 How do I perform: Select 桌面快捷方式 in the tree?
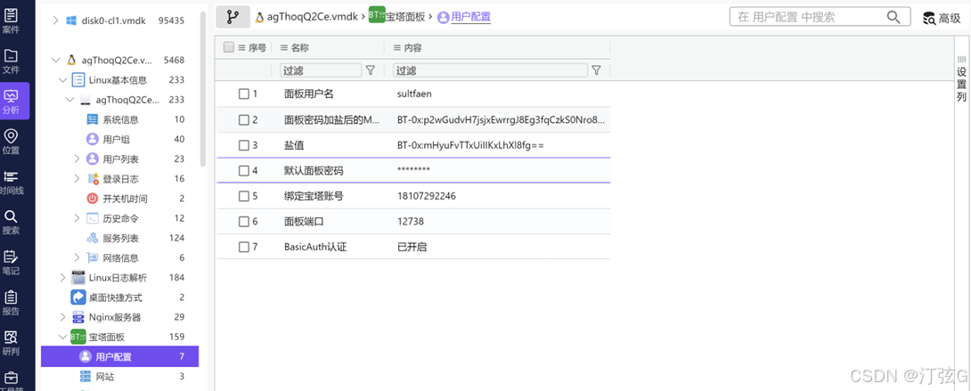pos(116,297)
